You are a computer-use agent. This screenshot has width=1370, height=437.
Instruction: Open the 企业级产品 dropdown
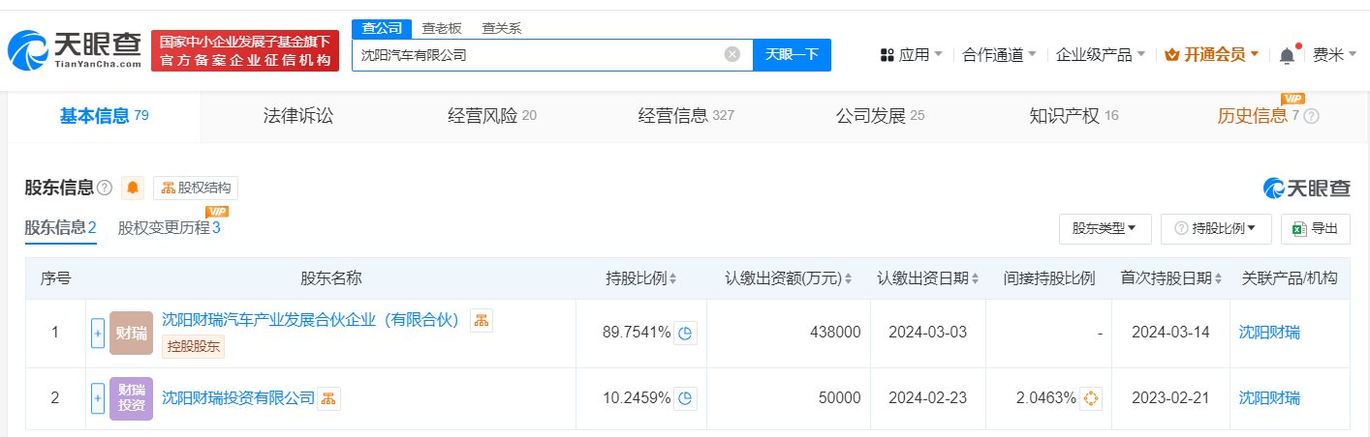click(1100, 55)
